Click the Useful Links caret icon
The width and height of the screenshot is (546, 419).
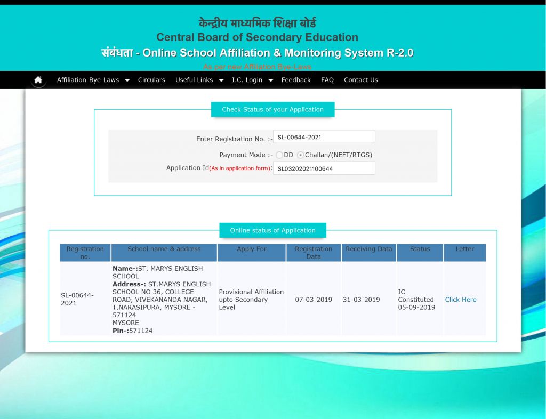[221, 80]
